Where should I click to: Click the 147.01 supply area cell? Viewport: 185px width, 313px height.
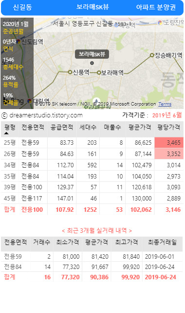point(65,199)
